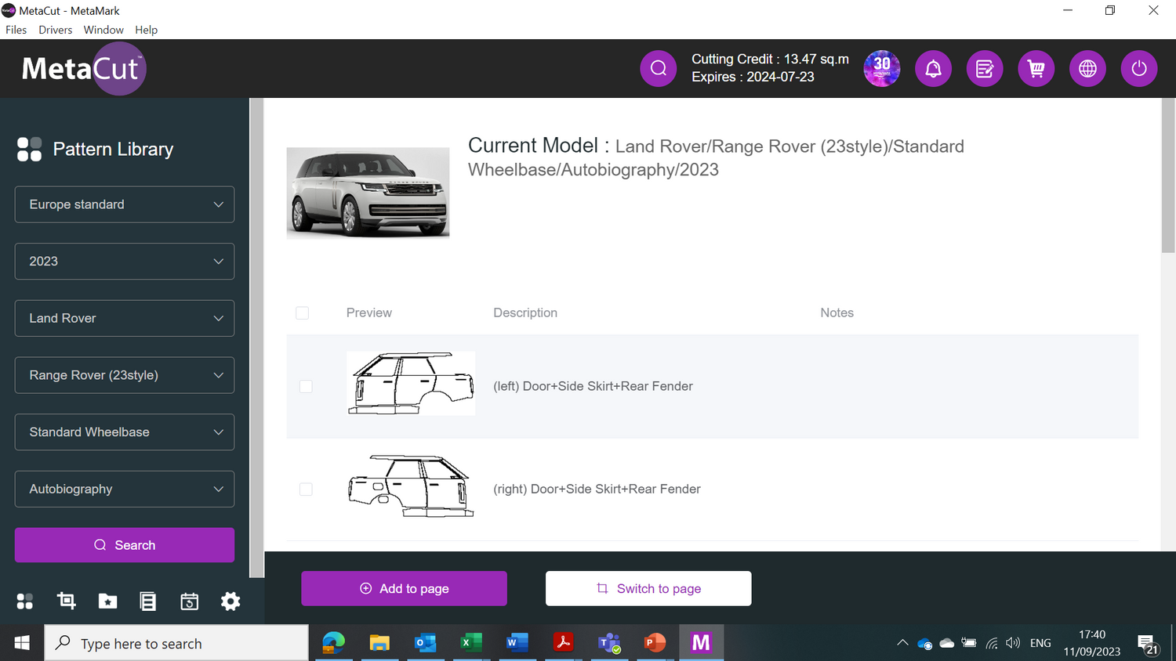Check the left Door+Side Skirt+Rear Fender checkbox
This screenshot has height=661, width=1176.
(306, 386)
